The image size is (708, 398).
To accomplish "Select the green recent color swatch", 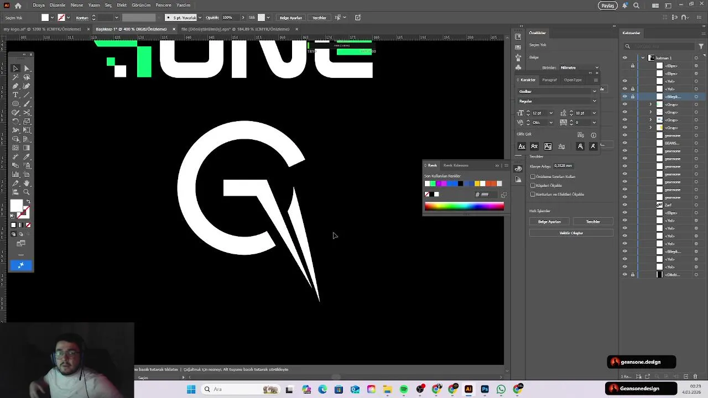I will [433, 184].
